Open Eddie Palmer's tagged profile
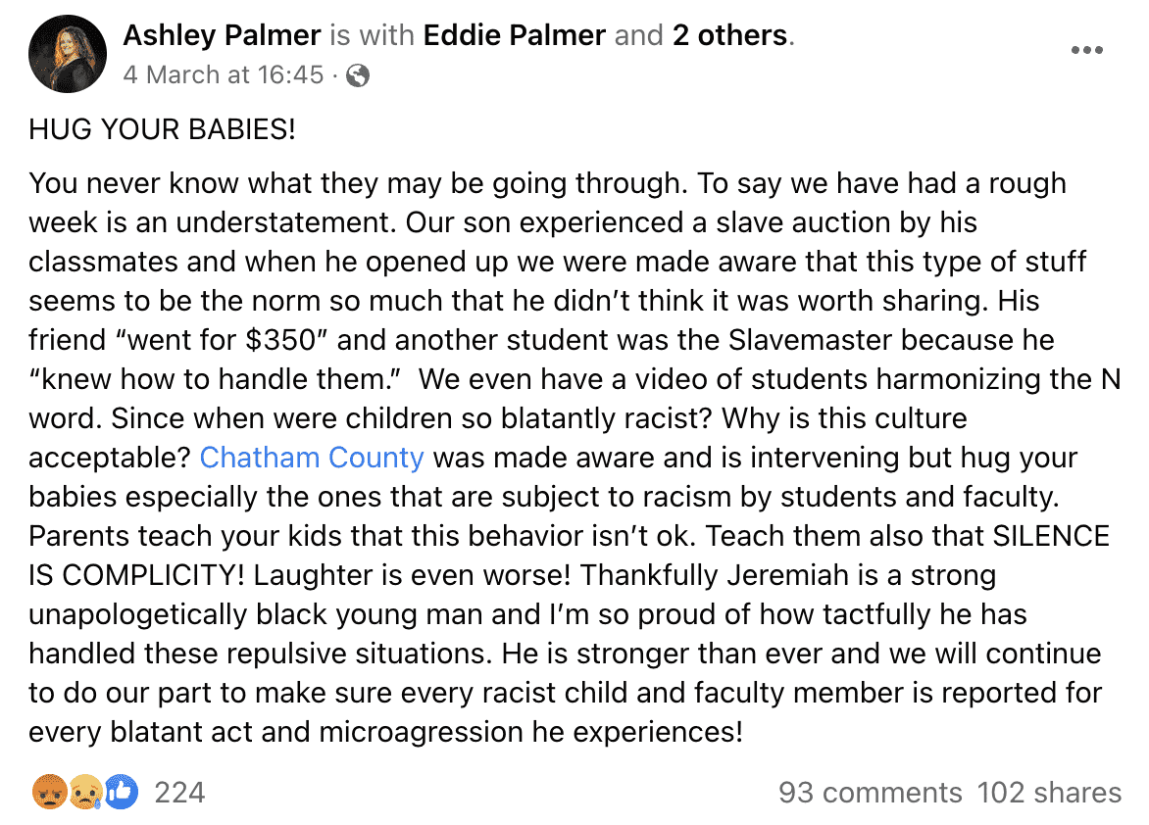1149x825 pixels. coord(515,36)
